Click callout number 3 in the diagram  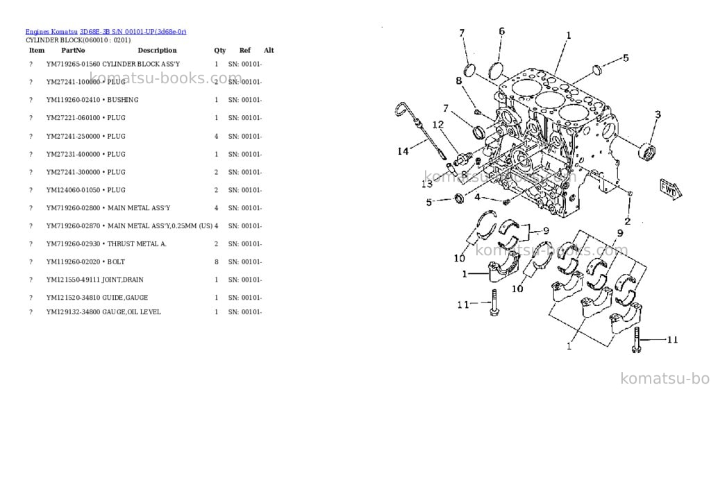click(x=658, y=114)
